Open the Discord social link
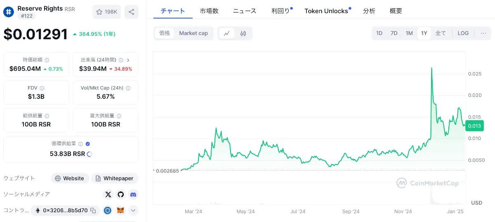495x222 pixels. (133, 194)
